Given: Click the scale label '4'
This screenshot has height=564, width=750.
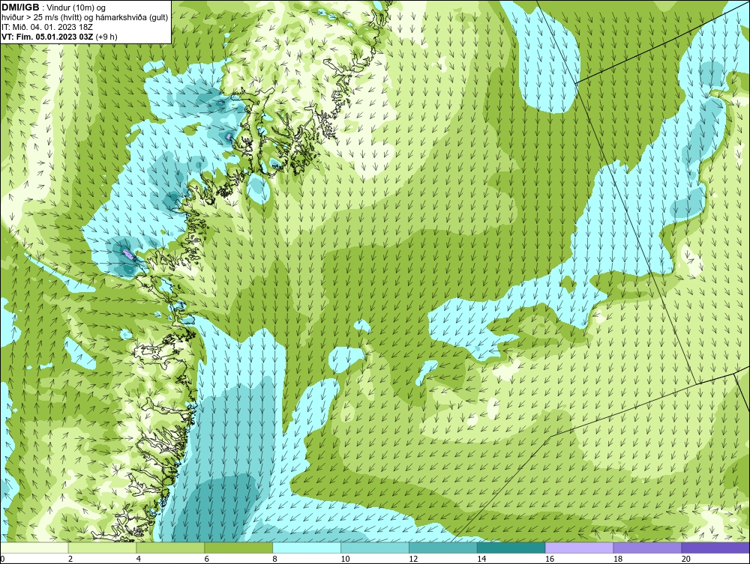Looking at the screenshot, I should [139, 559].
